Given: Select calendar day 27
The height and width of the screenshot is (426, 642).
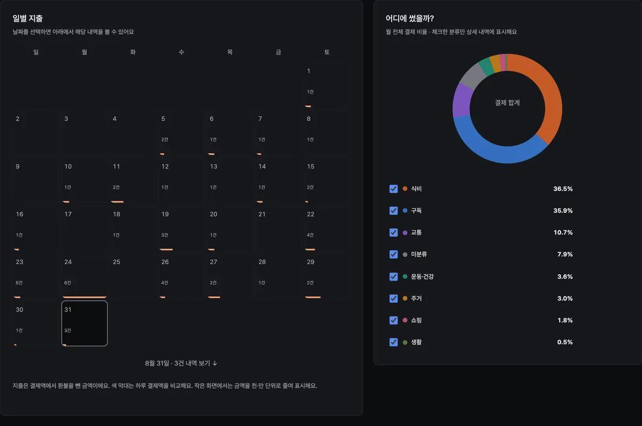Looking at the screenshot, I should pos(230,276).
